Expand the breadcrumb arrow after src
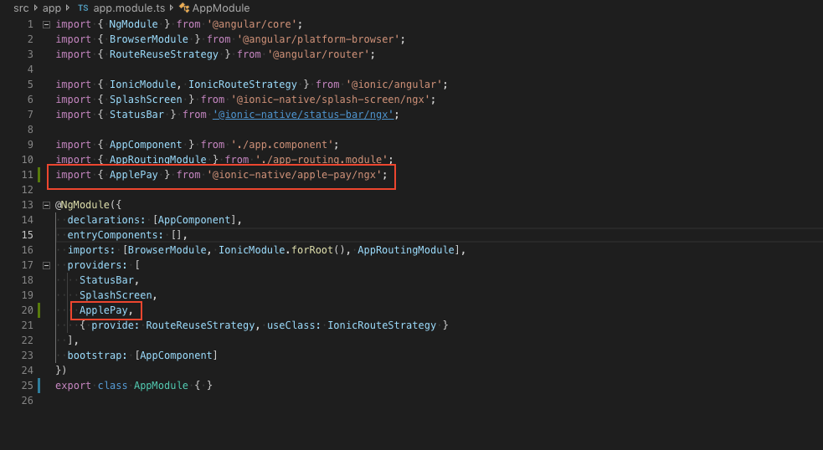The width and height of the screenshot is (823, 450). 36,8
